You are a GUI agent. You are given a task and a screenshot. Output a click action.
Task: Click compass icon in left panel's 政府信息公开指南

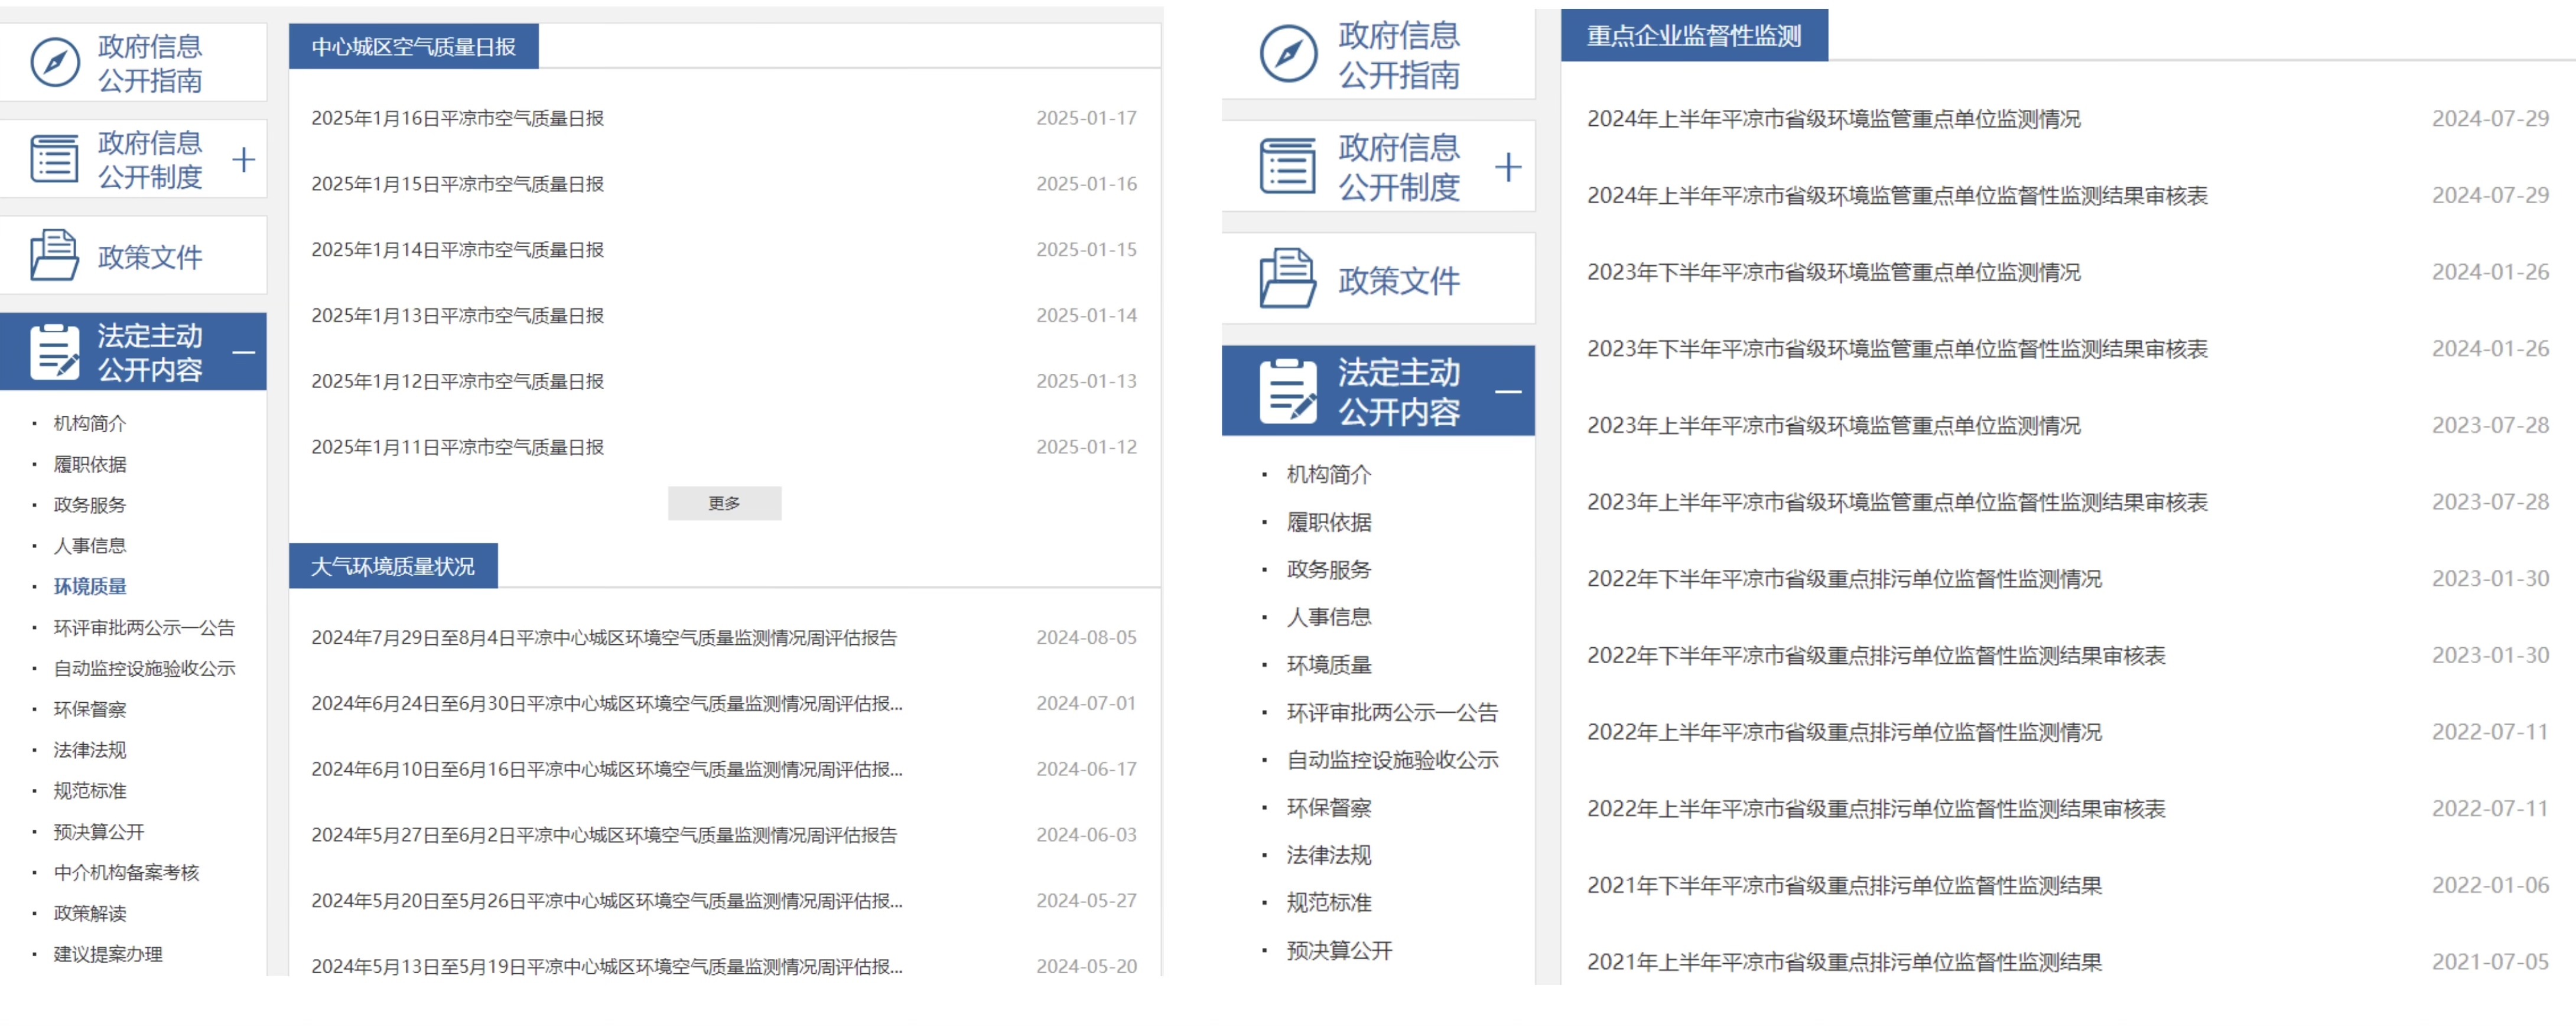point(55,62)
